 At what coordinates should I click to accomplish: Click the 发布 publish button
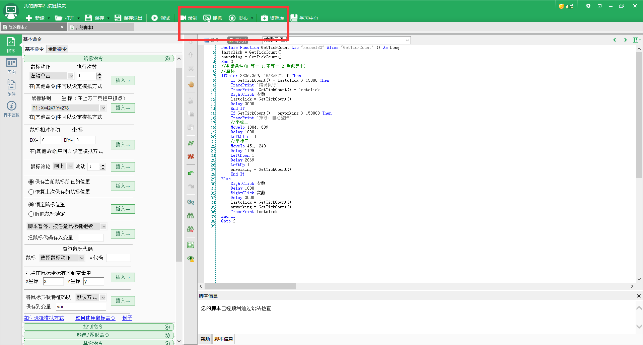point(238,18)
